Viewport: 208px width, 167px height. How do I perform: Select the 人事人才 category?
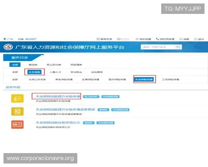tap(55, 72)
